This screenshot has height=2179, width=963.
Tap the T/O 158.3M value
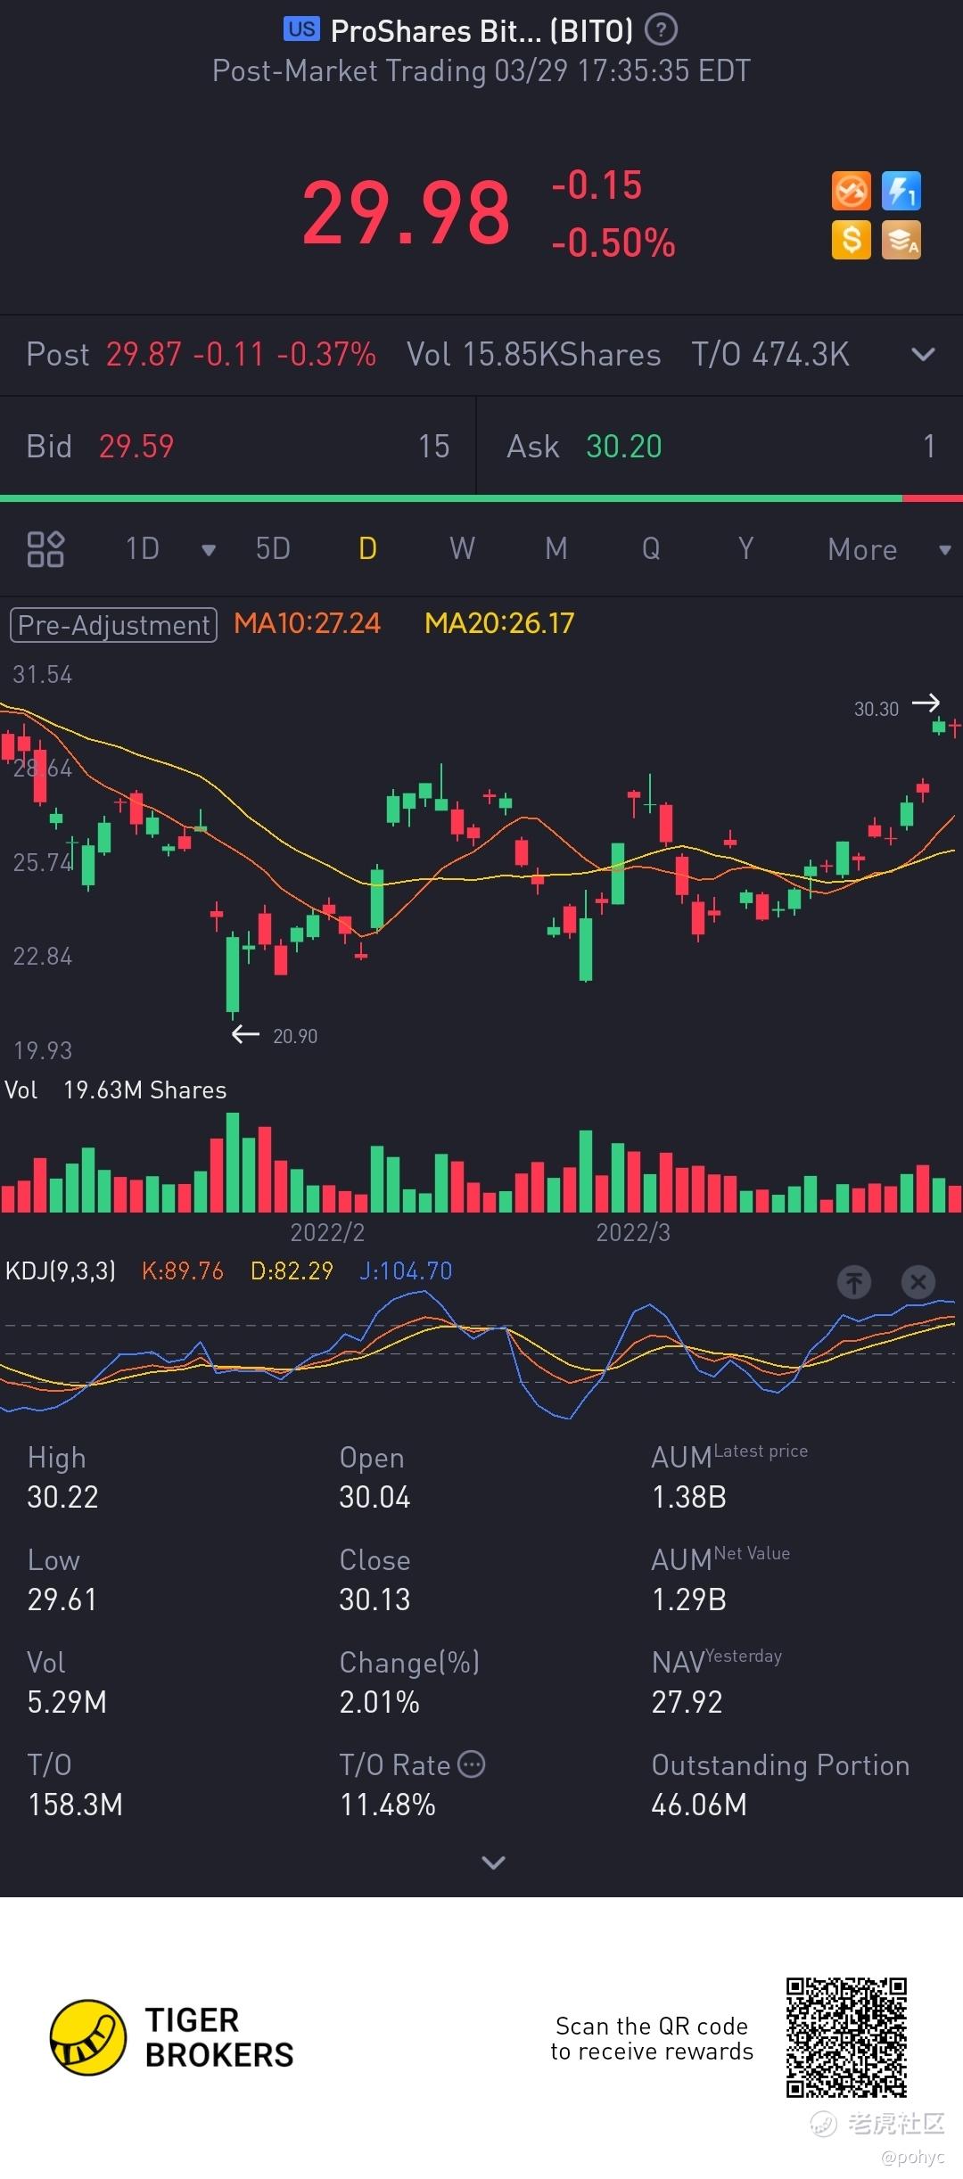tap(75, 1804)
